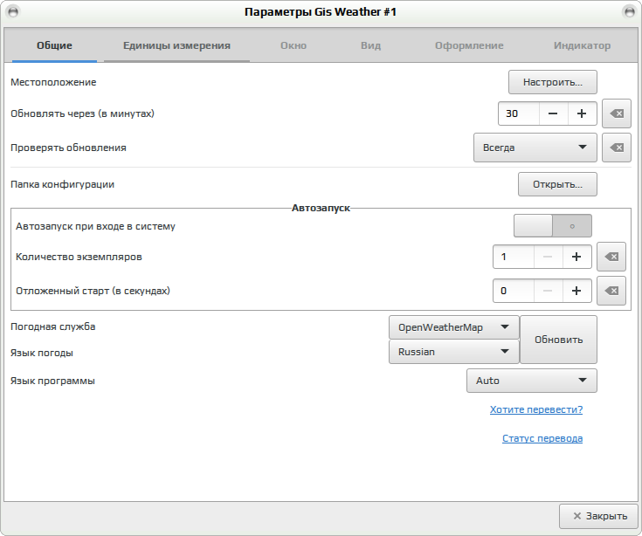
Task: Click the right title bar window button
Action: click(629, 11)
